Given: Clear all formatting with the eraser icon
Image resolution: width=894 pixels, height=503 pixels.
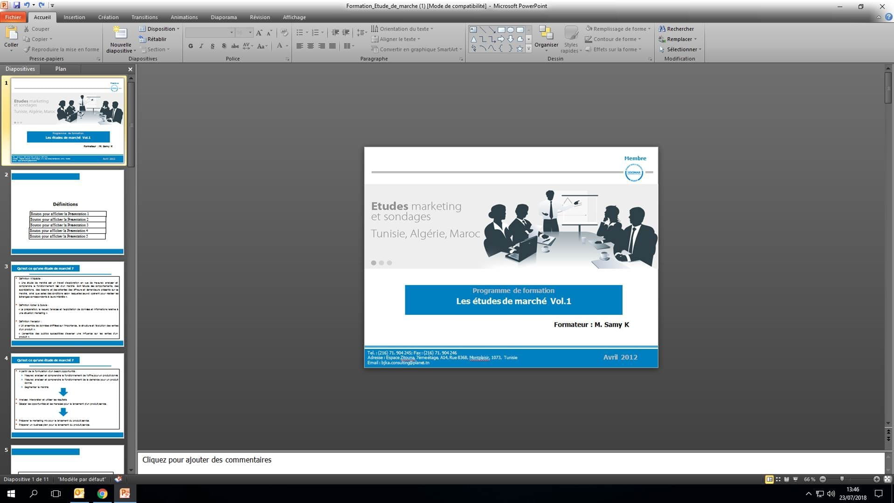Looking at the screenshot, I should coord(284,33).
